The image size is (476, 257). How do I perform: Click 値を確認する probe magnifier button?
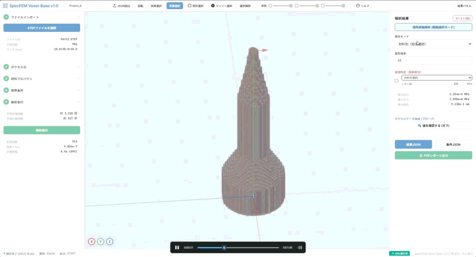coord(433,125)
